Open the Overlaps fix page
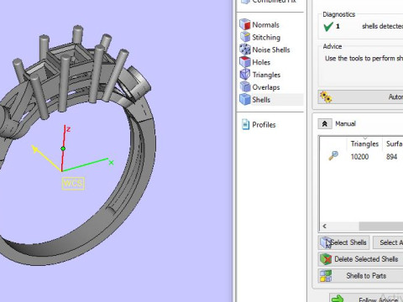 tap(266, 87)
